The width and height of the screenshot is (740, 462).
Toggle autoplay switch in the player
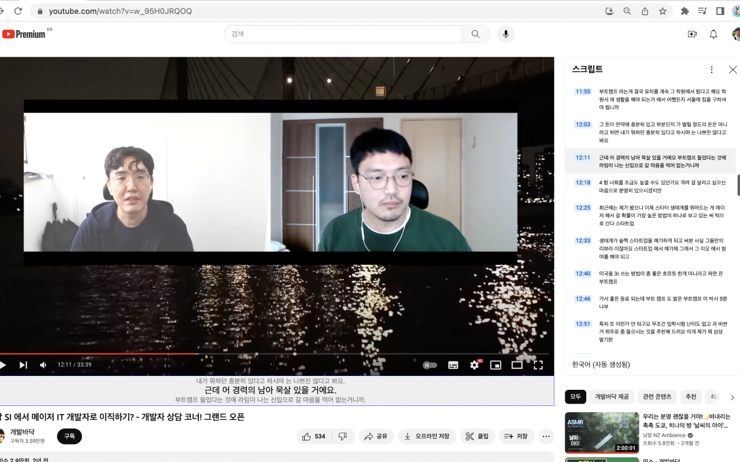[430, 365]
